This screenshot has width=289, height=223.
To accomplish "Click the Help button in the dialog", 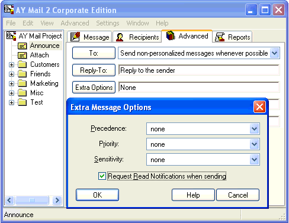I will [193, 195].
